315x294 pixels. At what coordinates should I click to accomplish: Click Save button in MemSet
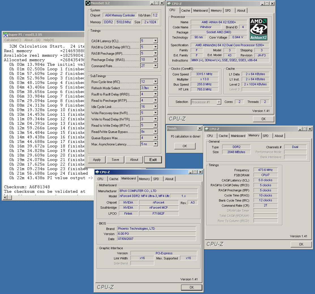click(115, 160)
